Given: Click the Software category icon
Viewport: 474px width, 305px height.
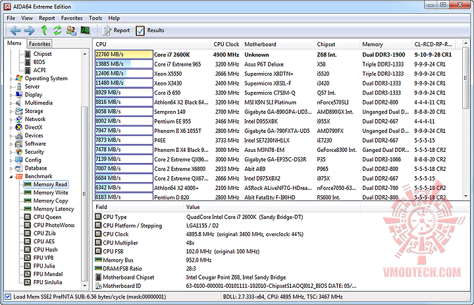Looking at the screenshot, I should click(18, 144).
